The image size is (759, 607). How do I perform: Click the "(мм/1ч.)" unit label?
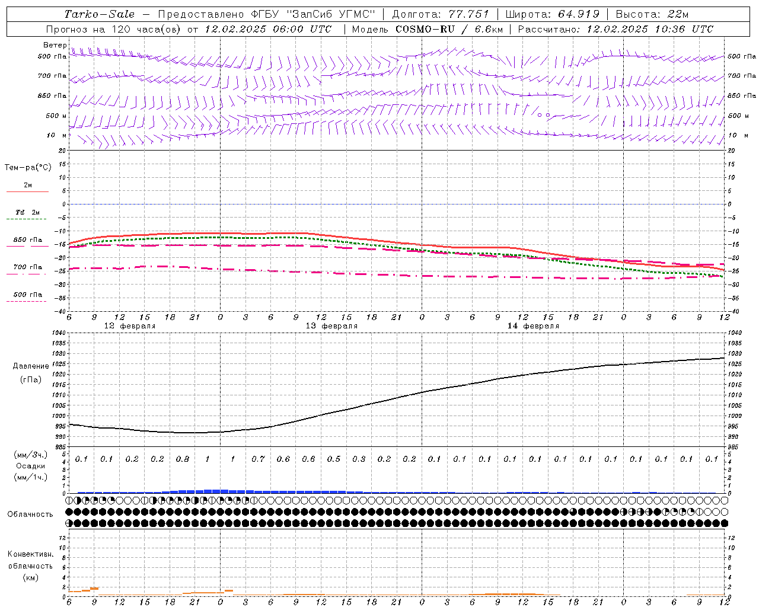tap(31, 477)
